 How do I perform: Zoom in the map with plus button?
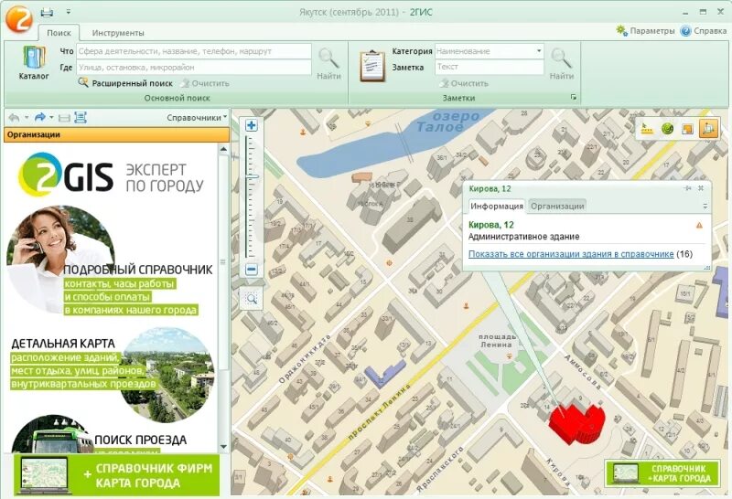[x=251, y=125]
